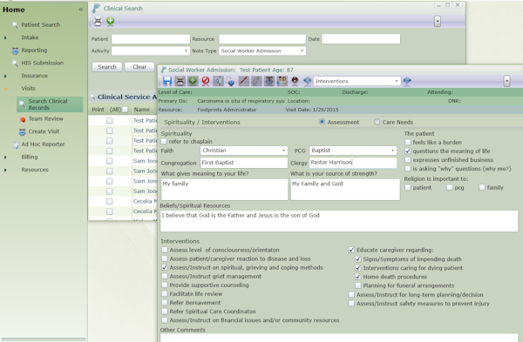The height and width of the screenshot is (342, 523).
Task: Click the Name column header
Action: (x=141, y=110)
